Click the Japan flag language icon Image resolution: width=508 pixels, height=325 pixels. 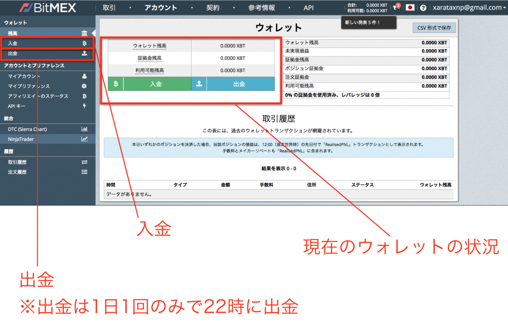[x=410, y=7]
